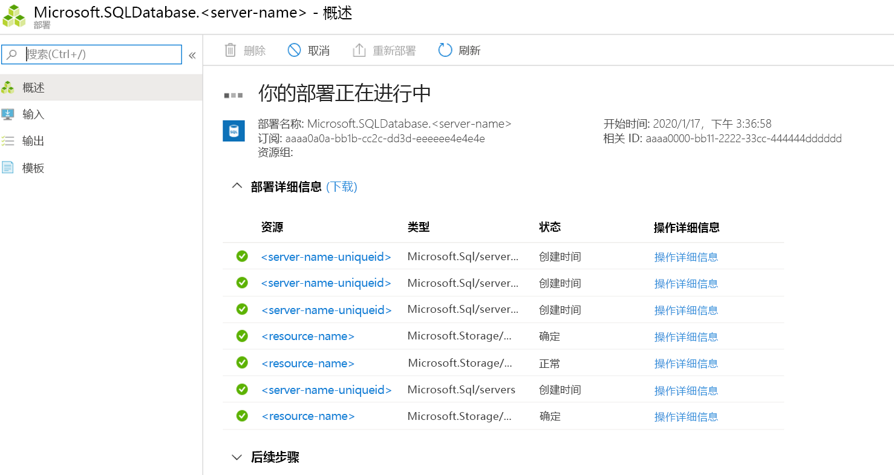Open the 概述 overview menu item

(x=101, y=88)
